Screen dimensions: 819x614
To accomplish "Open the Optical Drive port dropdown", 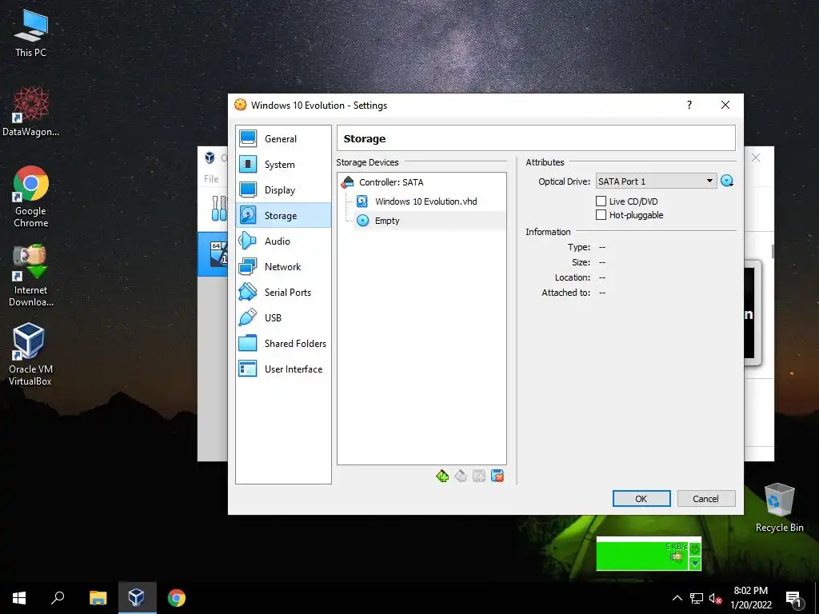I will tap(656, 181).
